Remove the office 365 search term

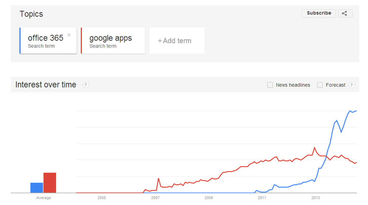[69, 35]
